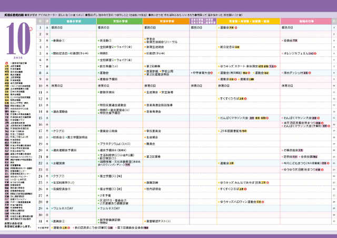The height and width of the screenshot is (238, 337).
Task: Click red circle beside すくすくひろば on day 12
Action: point(245,98)
